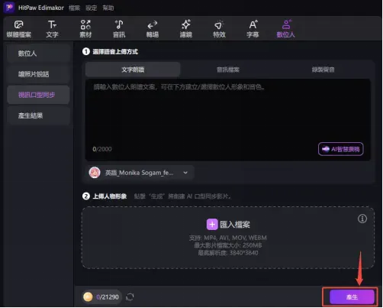Image resolution: width=383 pixels, height=308 pixels.
Task: Open the 字幕 subtitles panel
Action: tap(253, 29)
